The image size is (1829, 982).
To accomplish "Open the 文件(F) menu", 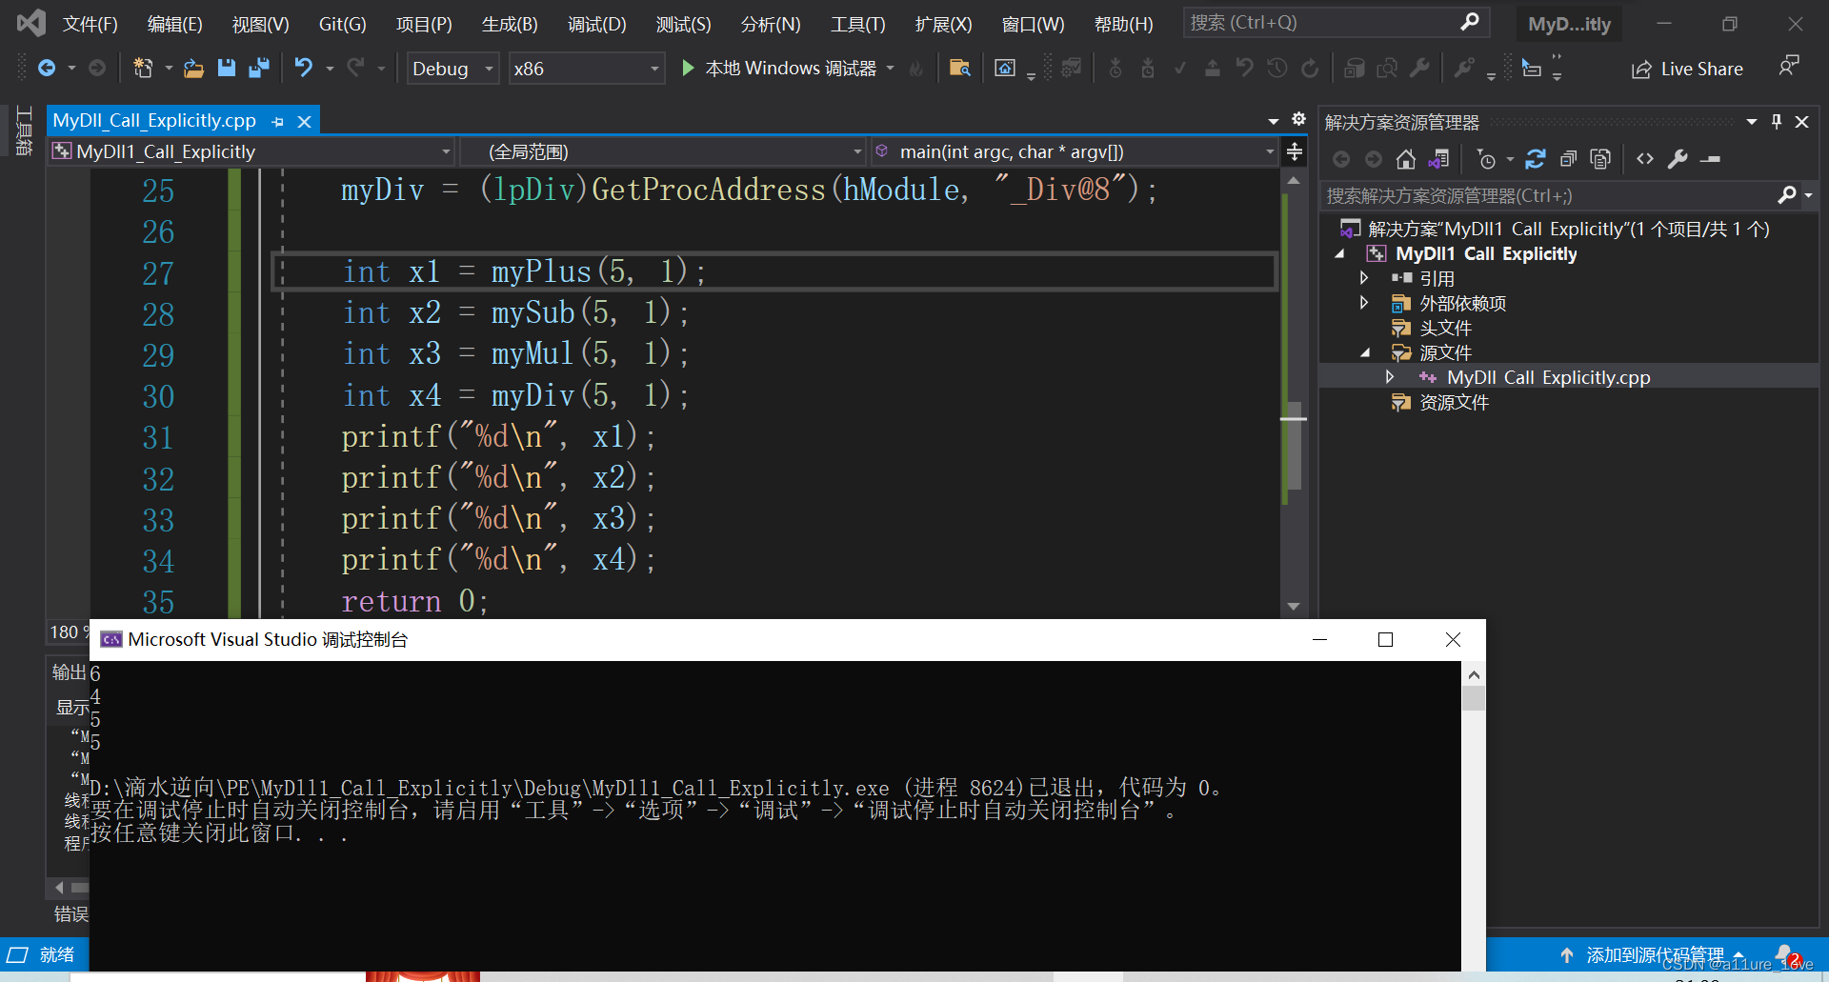I will coord(90,24).
